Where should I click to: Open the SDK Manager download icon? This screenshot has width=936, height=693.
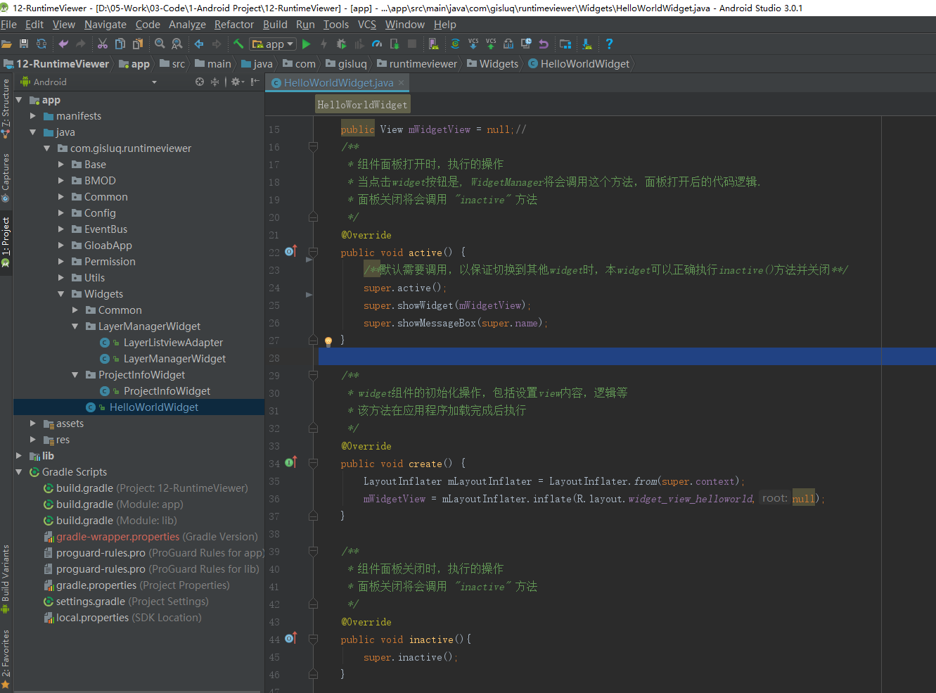(x=587, y=44)
